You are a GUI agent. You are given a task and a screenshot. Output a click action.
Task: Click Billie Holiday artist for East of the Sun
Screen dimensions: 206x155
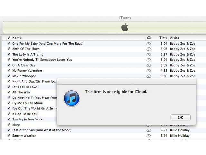click(180, 130)
